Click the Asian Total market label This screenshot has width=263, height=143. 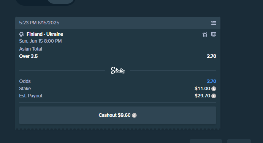30,49
